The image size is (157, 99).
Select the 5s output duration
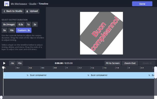[x=5, y=30]
